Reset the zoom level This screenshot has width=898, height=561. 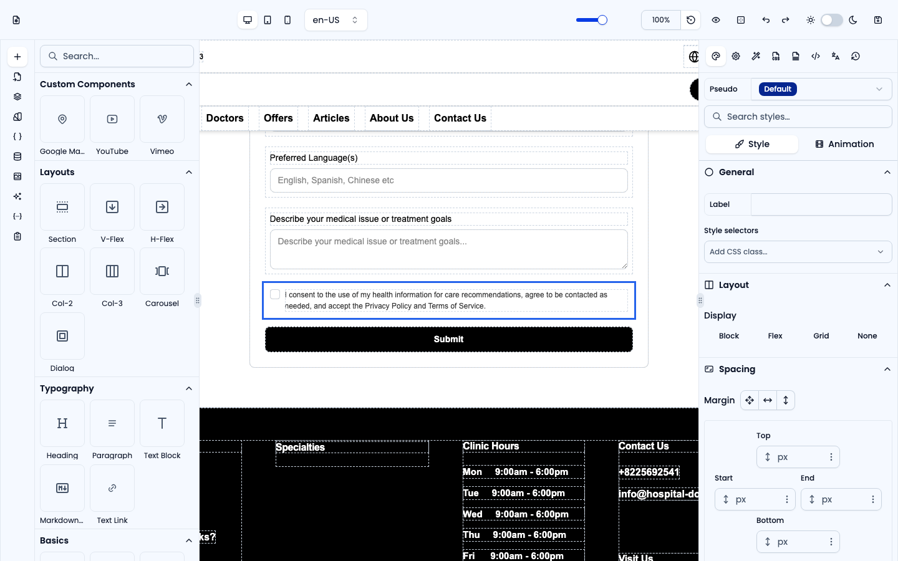pyautogui.click(x=691, y=20)
